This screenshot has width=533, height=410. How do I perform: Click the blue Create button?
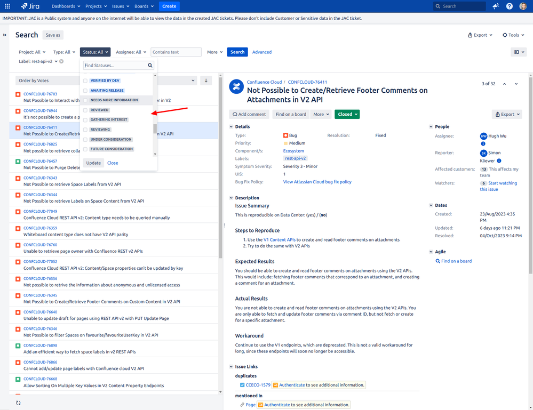click(169, 6)
